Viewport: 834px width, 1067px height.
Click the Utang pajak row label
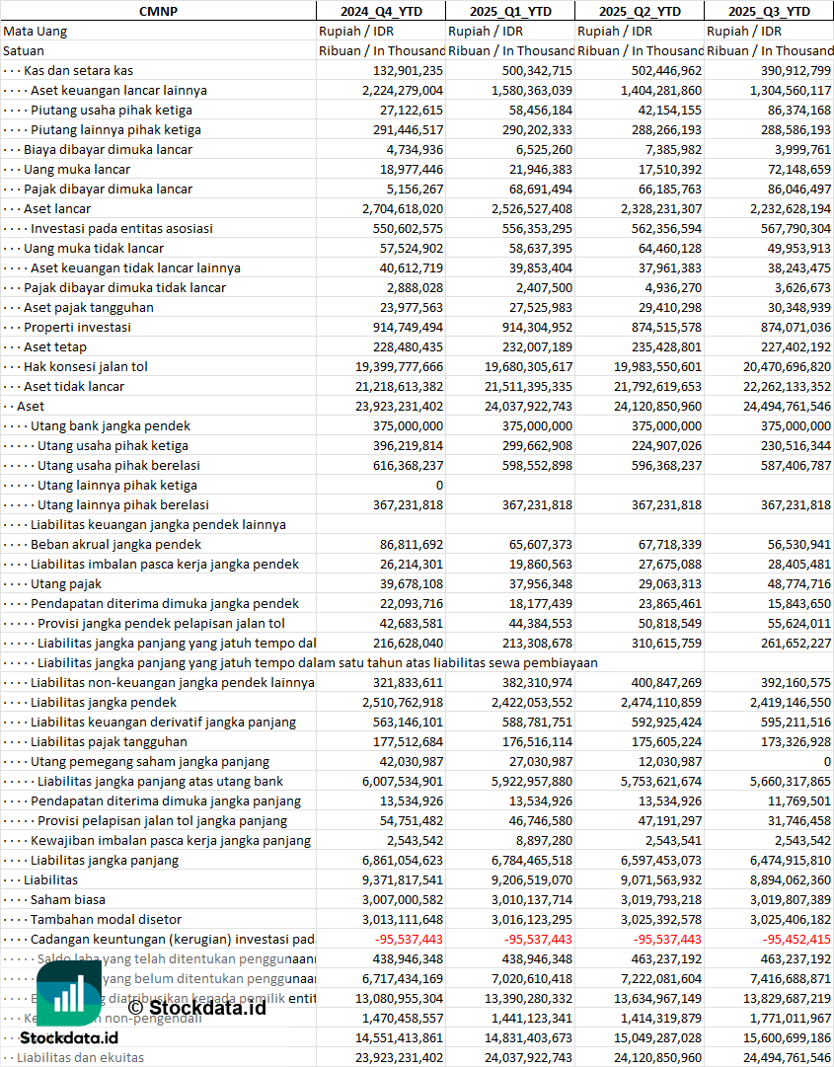point(66,584)
